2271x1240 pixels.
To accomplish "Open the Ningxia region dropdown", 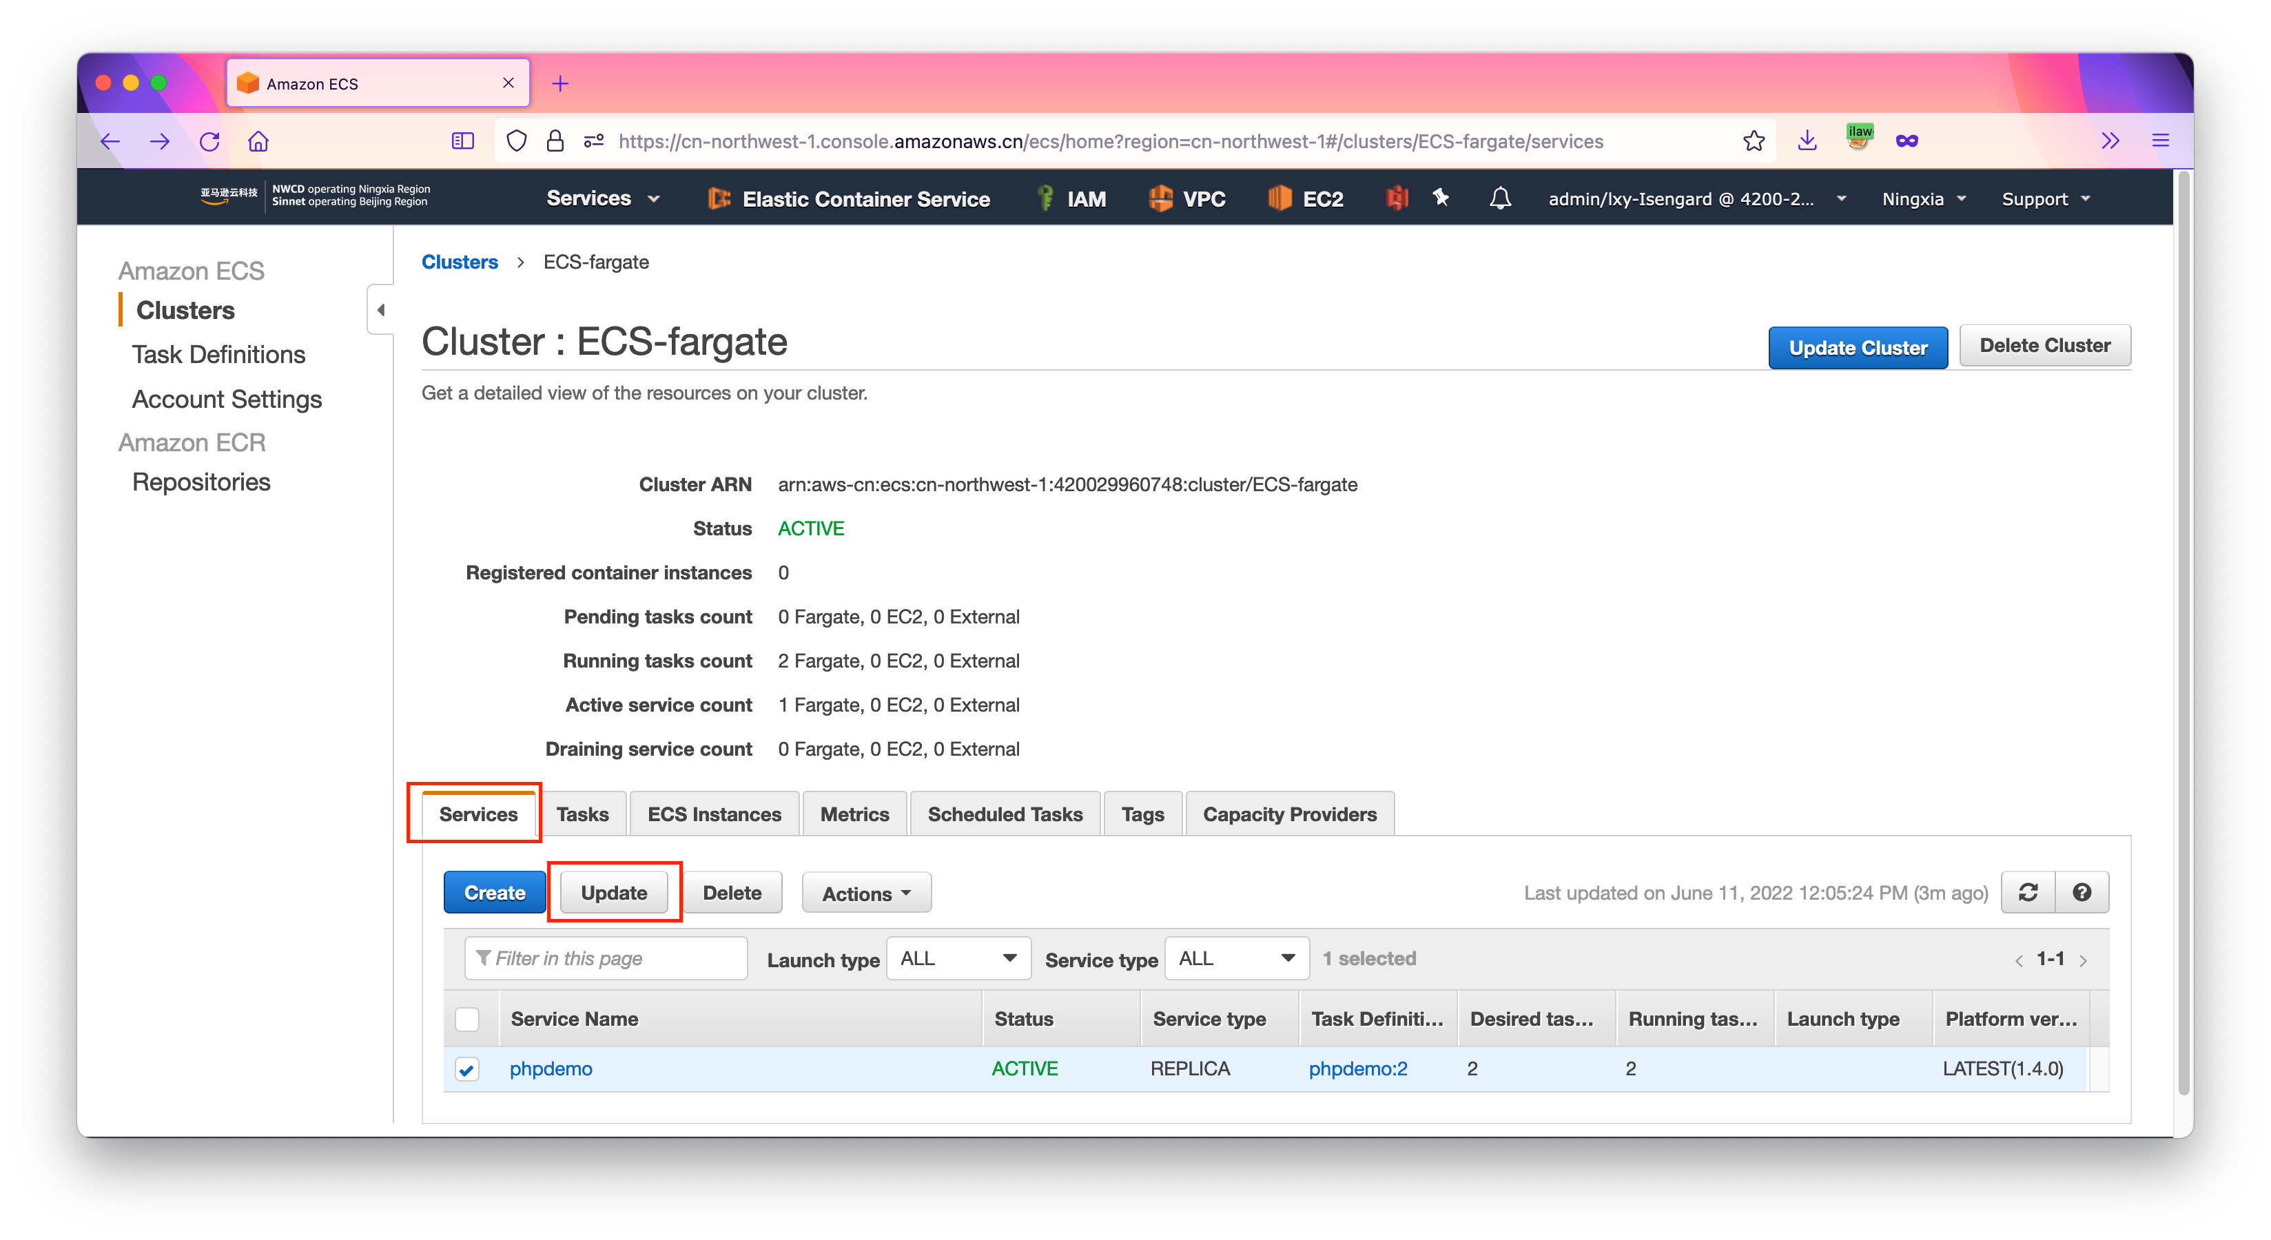I will [1924, 198].
